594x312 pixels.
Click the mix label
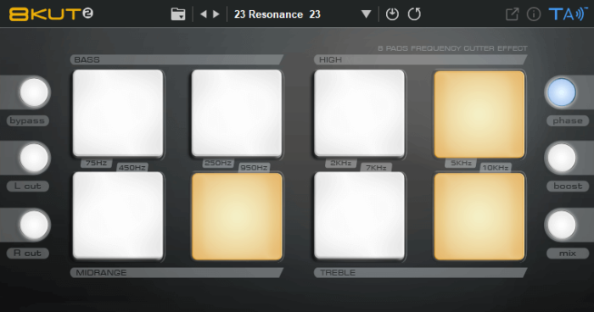[x=568, y=253]
